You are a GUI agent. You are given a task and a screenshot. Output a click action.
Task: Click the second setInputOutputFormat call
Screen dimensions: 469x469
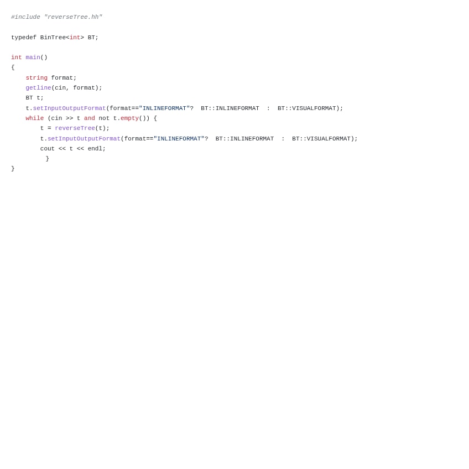(84, 139)
